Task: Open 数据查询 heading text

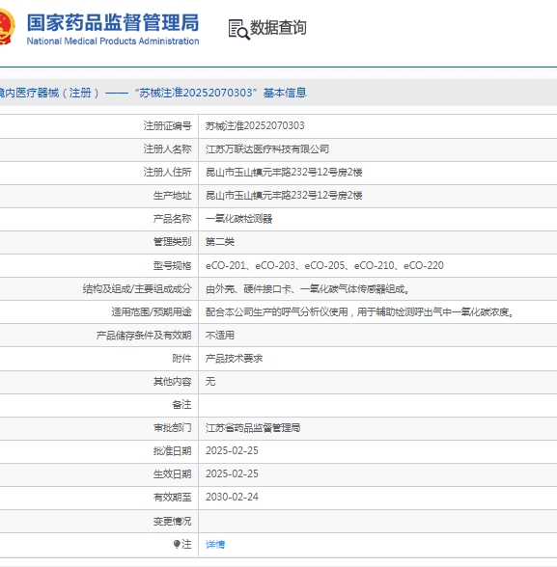Action: point(278,27)
